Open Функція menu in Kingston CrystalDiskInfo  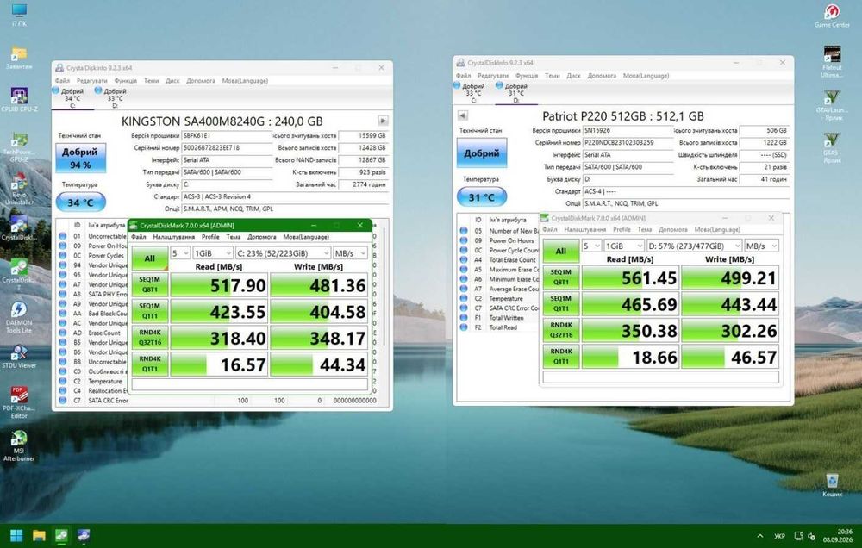125,81
